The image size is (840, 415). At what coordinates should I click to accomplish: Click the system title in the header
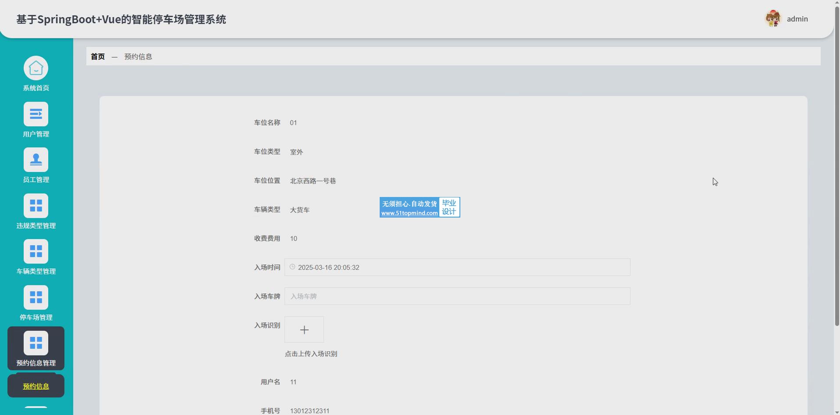pyautogui.click(x=121, y=19)
